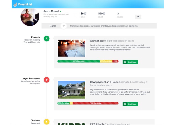This screenshot has width=176, height=125.
Task: Click the heart icon beside Goals
Action: (64, 26)
